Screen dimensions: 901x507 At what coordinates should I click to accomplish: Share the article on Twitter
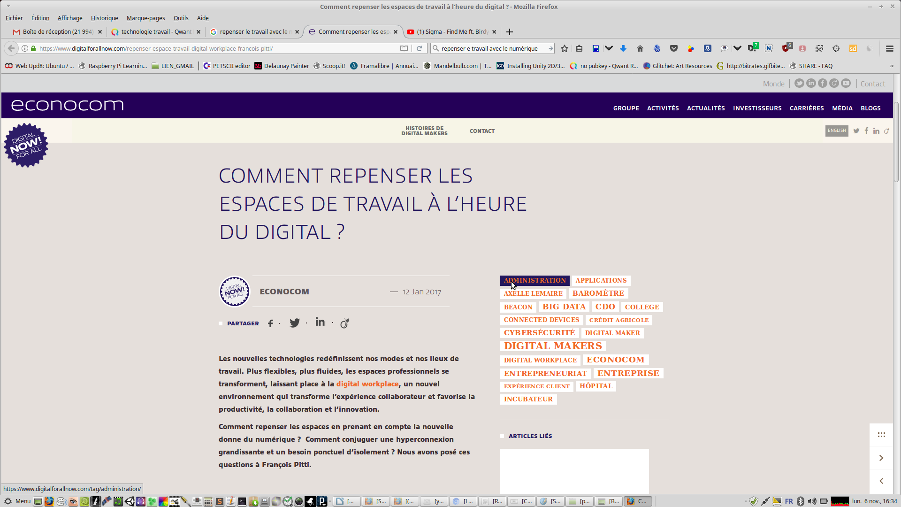(294, 323)
